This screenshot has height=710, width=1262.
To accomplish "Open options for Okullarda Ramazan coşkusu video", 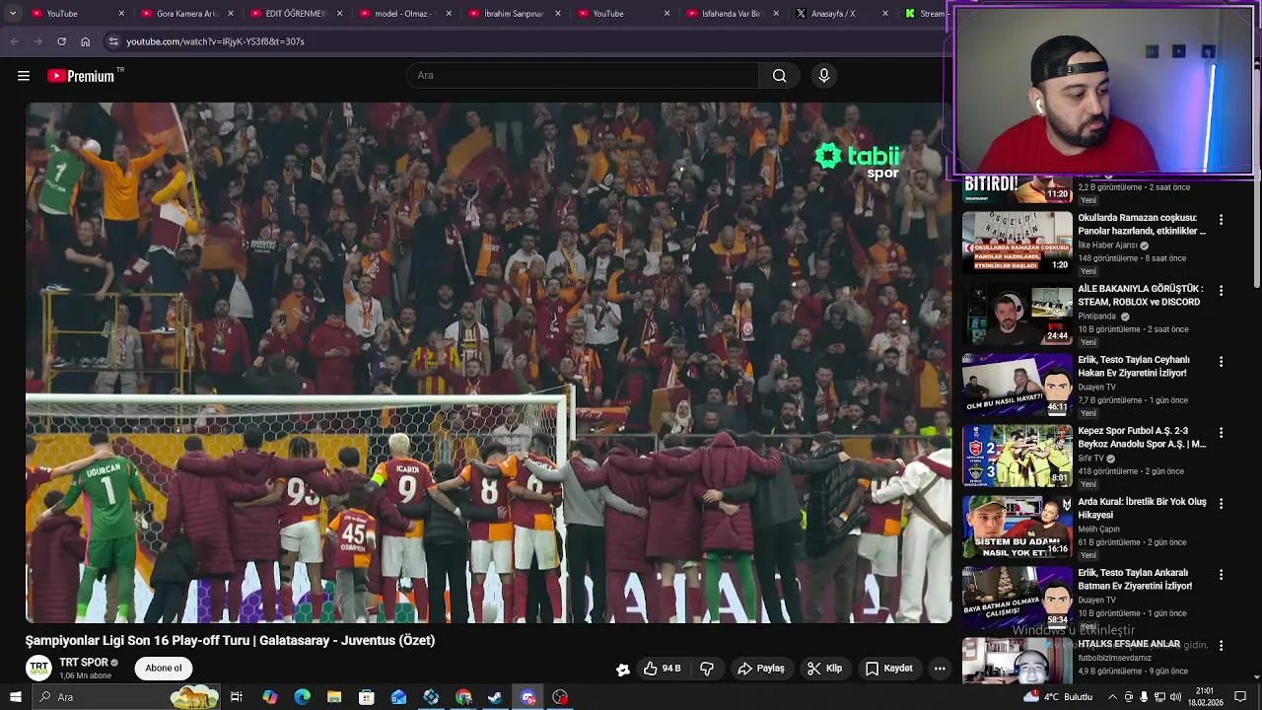I will (x=1221, y=220).
